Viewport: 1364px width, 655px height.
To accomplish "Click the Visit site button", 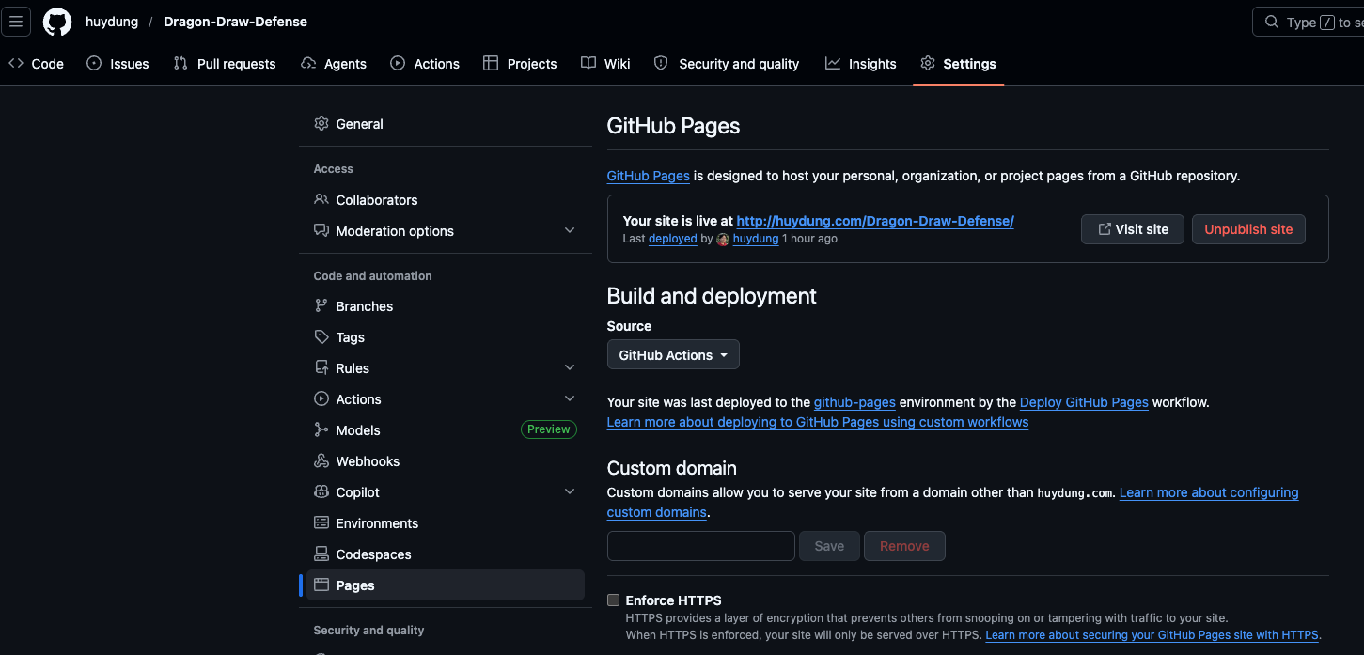I will tap(1133, 229).
